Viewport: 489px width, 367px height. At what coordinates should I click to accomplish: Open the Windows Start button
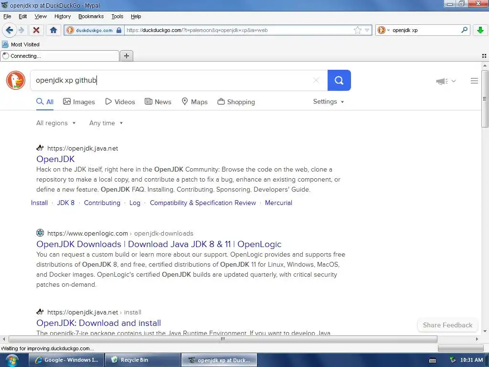[11, 360]
